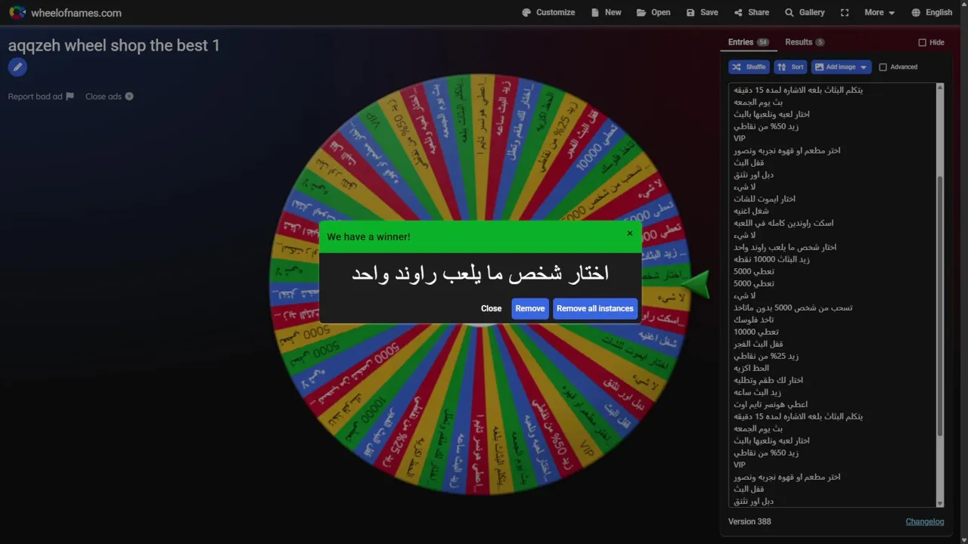
Task: Enable the Advanced checkbox
Action: [883, 67]
